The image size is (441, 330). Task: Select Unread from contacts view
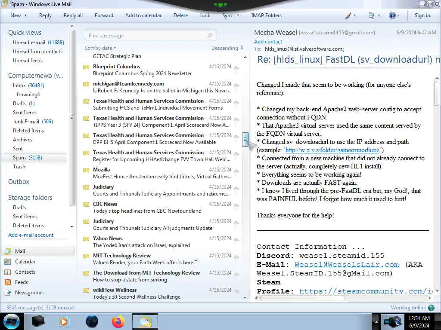tap(38, 52)
